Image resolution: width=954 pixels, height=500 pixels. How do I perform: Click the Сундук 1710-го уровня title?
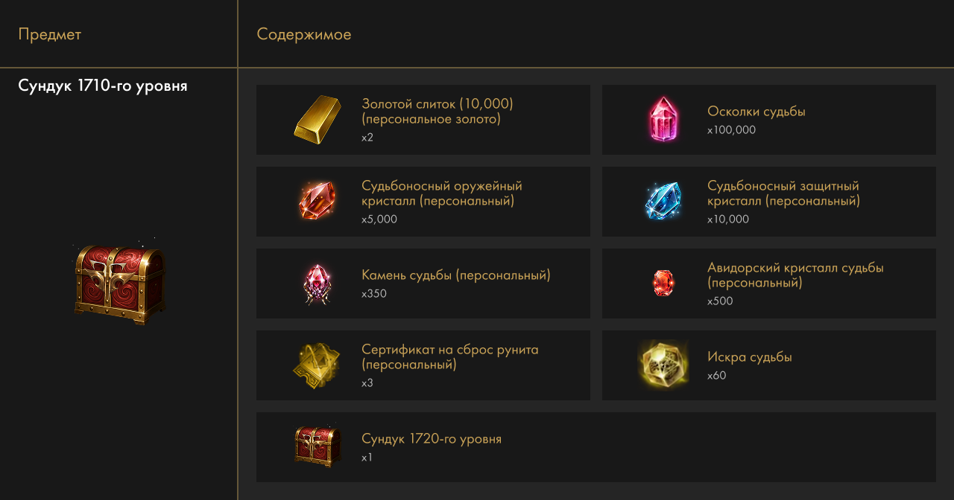pyautogui.click(x=103, y=86)
